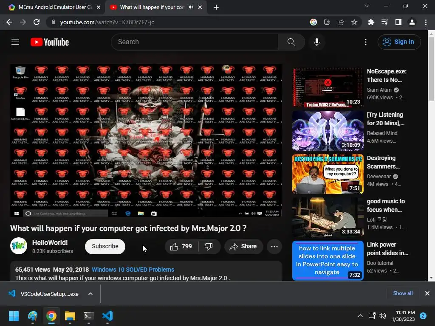Go back in Chrome
The image size is (435, 326).
[x=9, y=22]
